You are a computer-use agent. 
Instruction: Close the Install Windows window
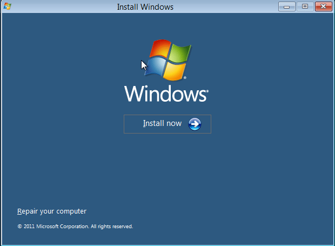324,6
